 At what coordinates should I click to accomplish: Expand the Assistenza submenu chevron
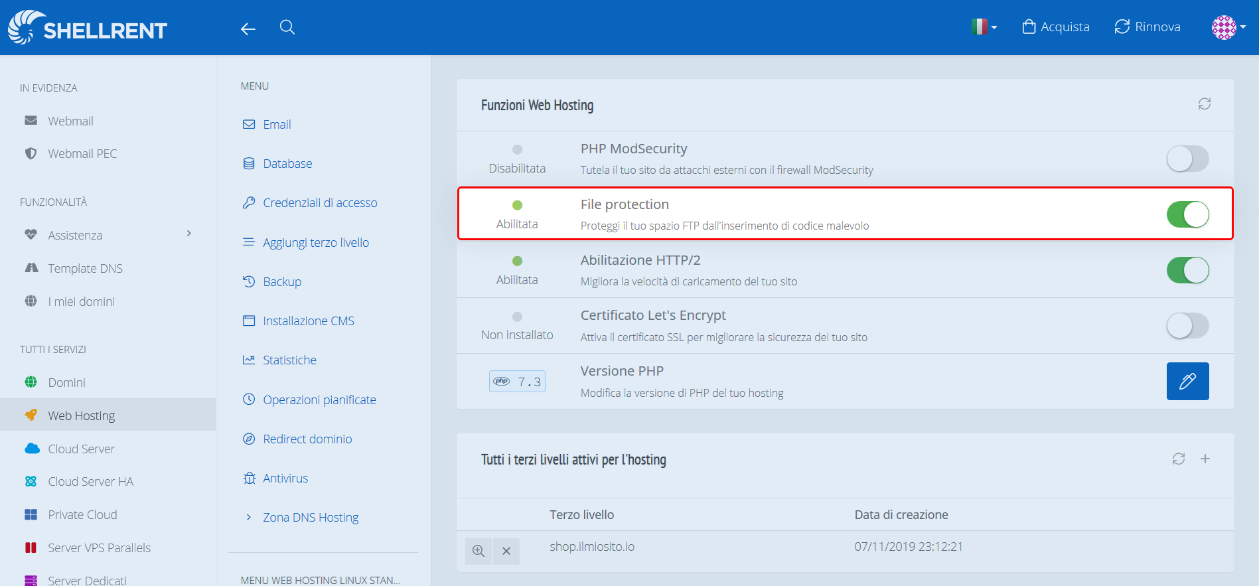[189, 234]
